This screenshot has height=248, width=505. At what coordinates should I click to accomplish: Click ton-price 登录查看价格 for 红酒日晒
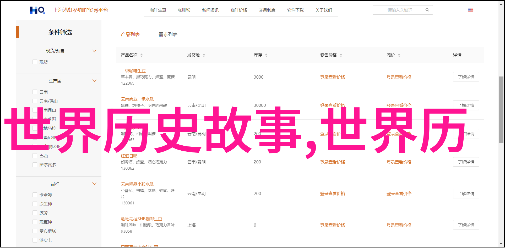pyautogui.click(x=399, y=162)
